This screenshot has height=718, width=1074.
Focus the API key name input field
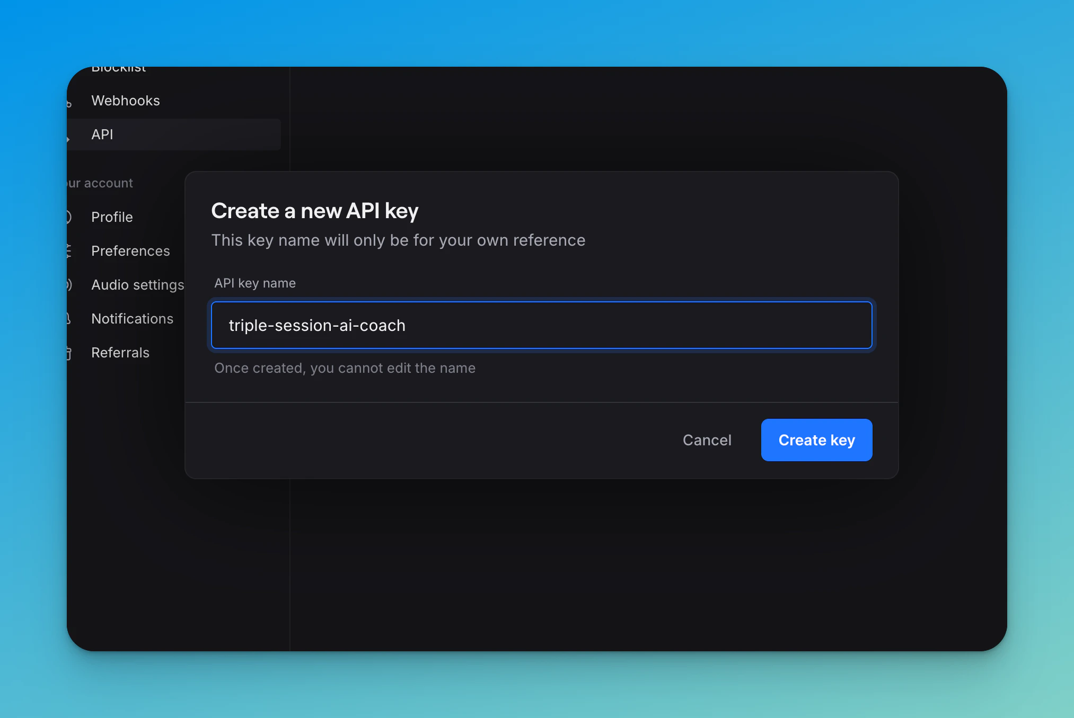click(x=541, y=325)
